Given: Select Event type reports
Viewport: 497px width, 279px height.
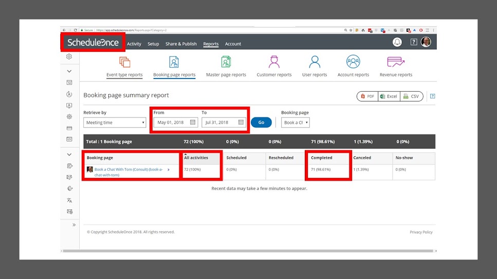Looking at the screenshot, I should (124, 67).
